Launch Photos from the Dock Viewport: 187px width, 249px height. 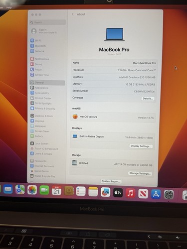click(32, 190)
